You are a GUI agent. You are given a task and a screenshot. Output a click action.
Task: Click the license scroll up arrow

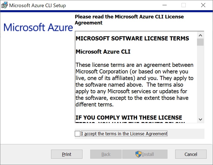tap(200, 35)
